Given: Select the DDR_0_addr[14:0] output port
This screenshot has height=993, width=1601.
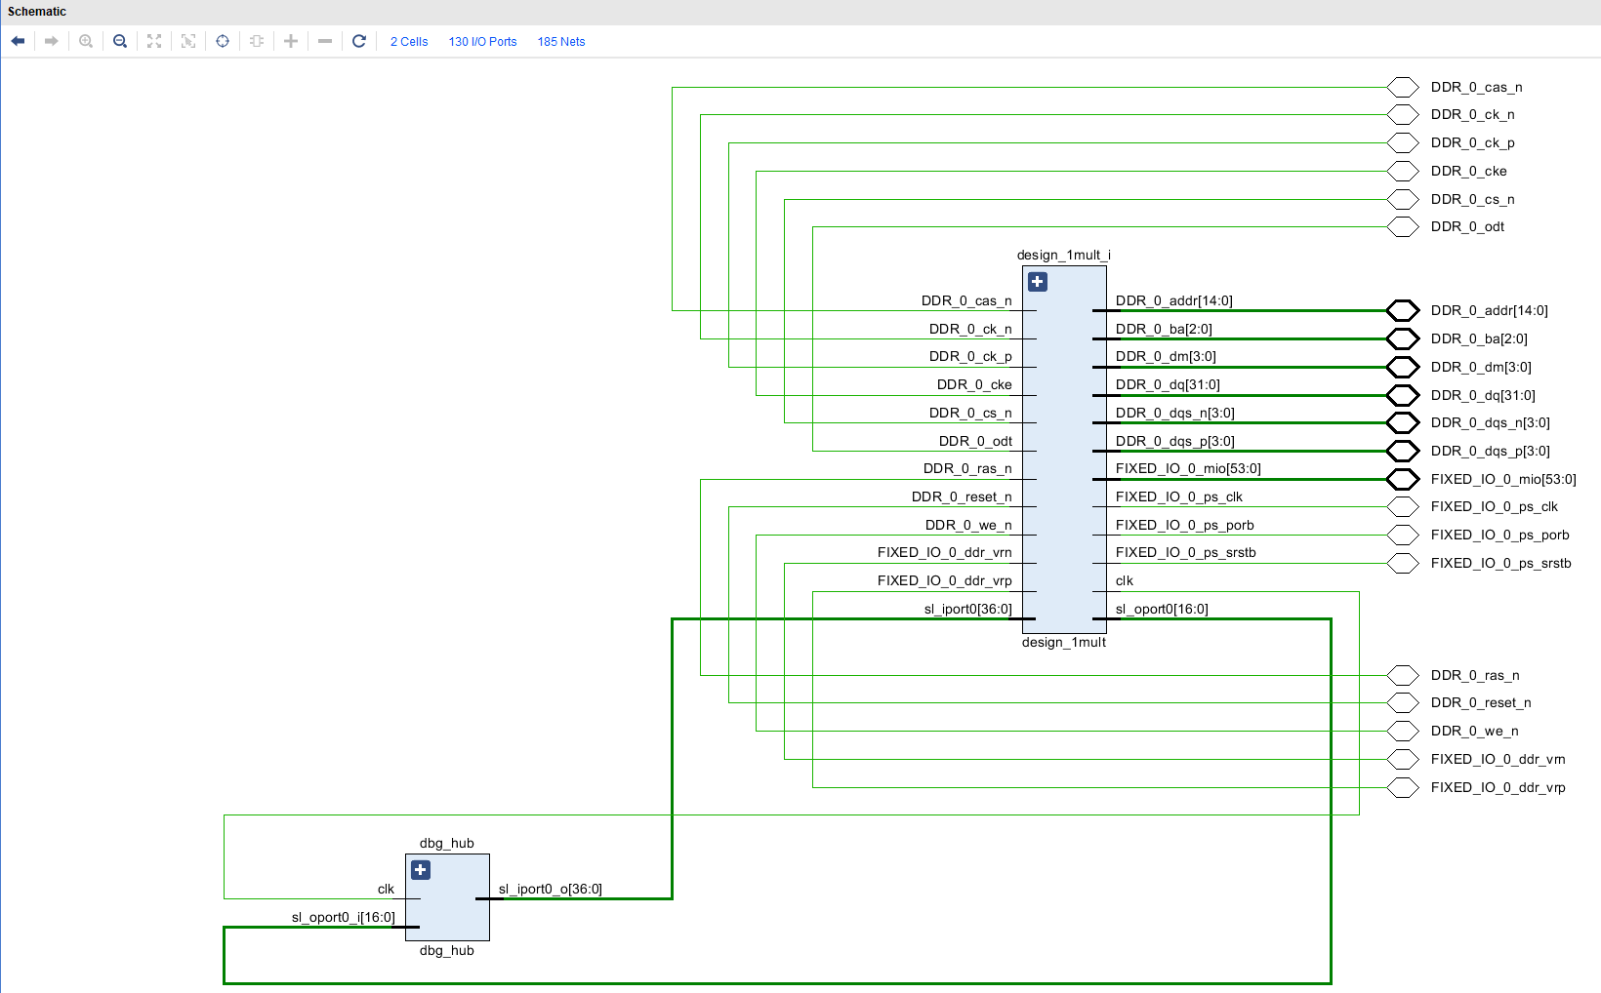Looking at the screenshot, I should [x=1403, y=310].
